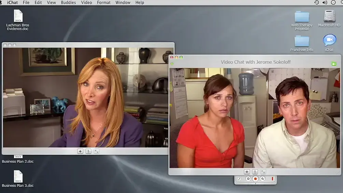The width and height of the screenshot is (343, 193).
Task: Click the Video Chat with Jerome Sokoloff title
Action: (256, 62)
